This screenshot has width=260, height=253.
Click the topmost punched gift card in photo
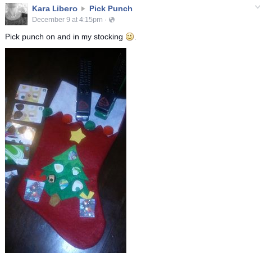pos(31,94)
